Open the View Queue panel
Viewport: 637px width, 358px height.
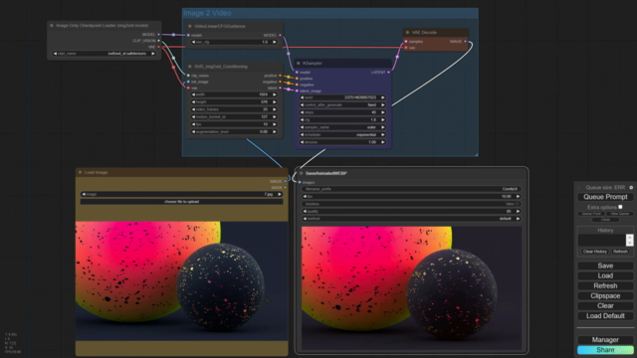pyautogui.click(x=619, y=214)
